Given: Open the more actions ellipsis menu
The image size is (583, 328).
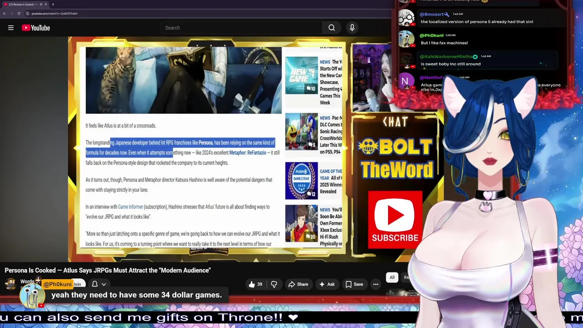Looking at the screenshot, I should click(376, 284).
